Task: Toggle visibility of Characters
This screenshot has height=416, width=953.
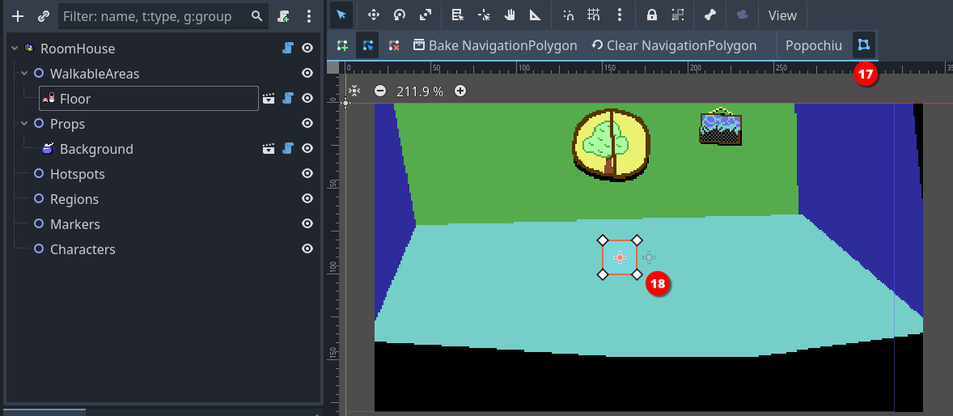Action: [x=307, y=248]
